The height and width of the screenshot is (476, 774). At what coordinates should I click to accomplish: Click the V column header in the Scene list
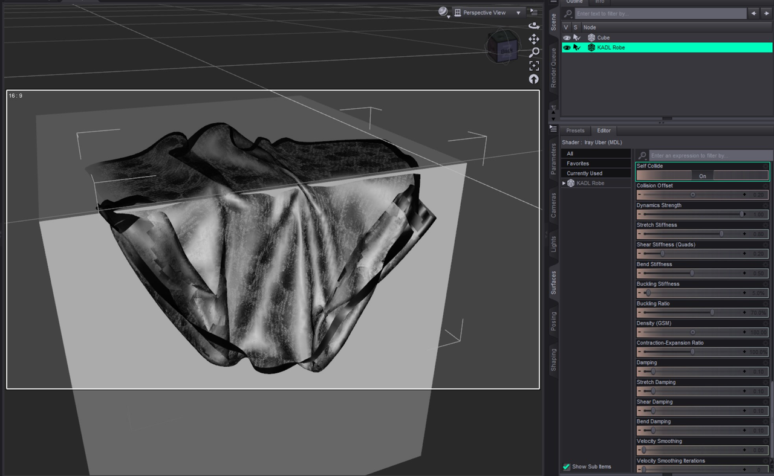[566, 27]
